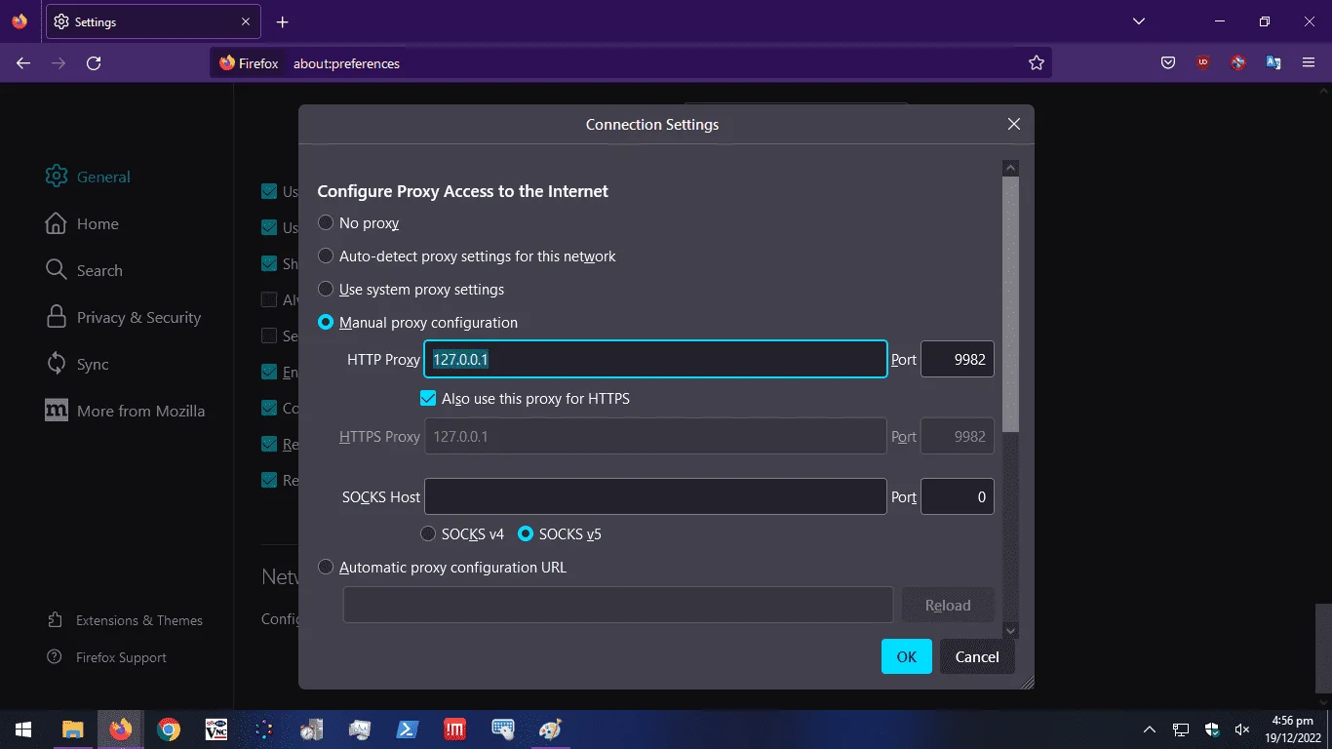Image resolution: width=1332 pixels, height=749 pixels.
Task: Select Auto-detect proxy settings for this network
Action: [326, 256]
